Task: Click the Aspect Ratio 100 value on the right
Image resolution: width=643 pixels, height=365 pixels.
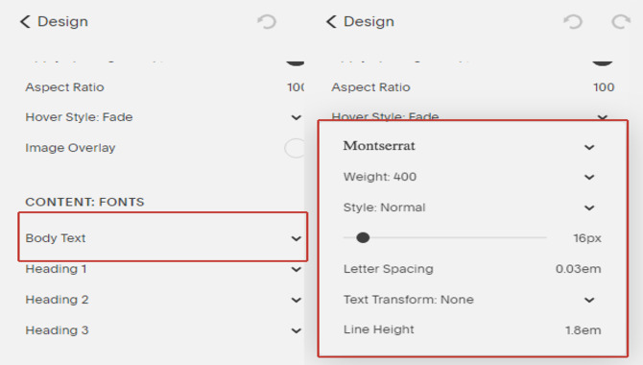Action: [x=604, y=87]
